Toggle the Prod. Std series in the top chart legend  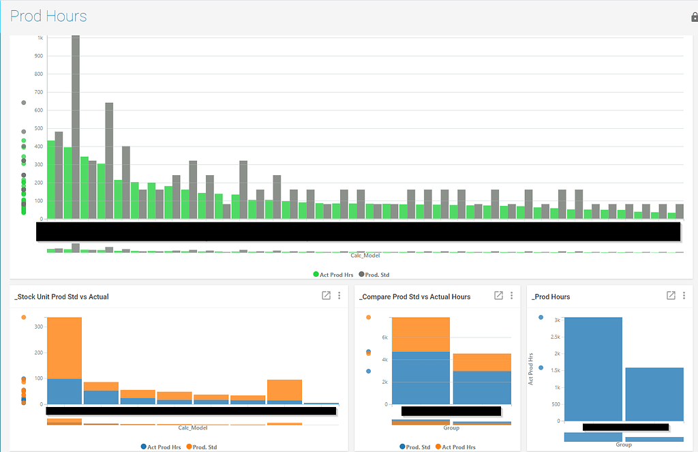tap(377, 275)
